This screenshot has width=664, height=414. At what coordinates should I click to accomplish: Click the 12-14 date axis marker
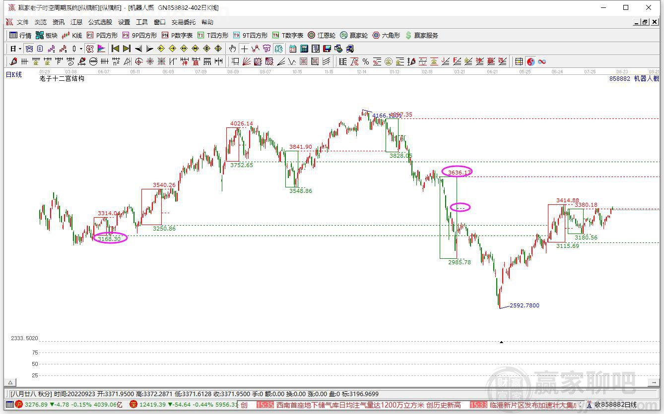pos(361,72)
